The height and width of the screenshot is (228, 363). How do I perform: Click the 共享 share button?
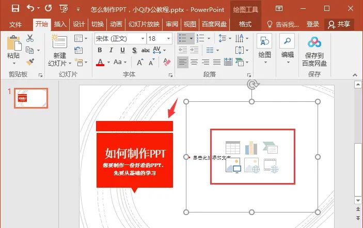tap(339, 24)
